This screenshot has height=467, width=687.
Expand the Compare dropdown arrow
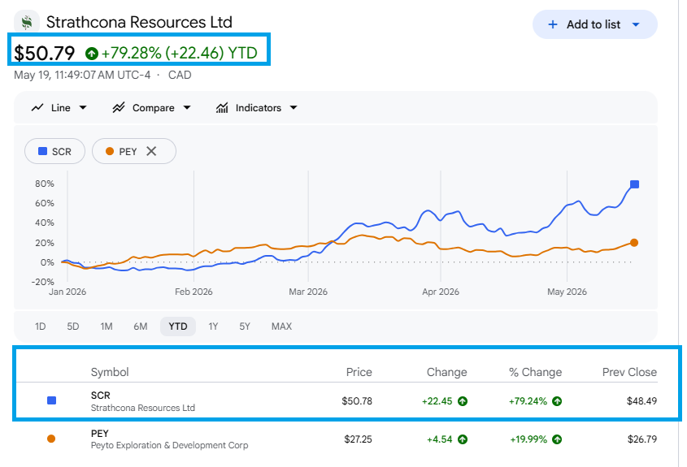[x=187, y=108]
